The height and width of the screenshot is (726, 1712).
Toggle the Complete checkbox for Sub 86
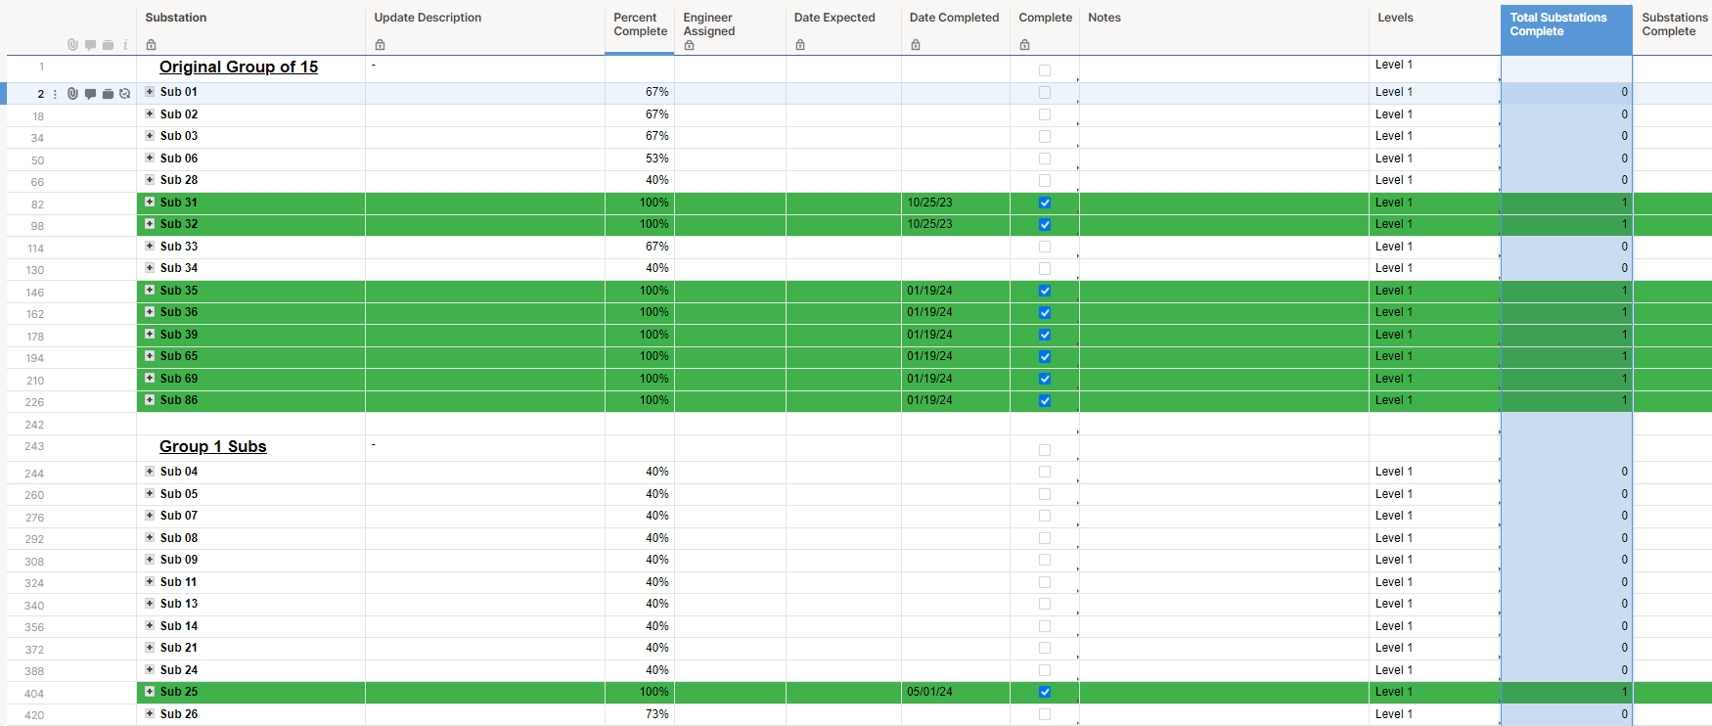click(x=1045, y=400)
